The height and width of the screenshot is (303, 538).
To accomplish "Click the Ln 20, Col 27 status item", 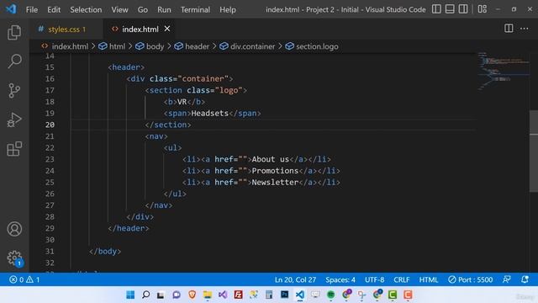I will click(x=295, y=279).
